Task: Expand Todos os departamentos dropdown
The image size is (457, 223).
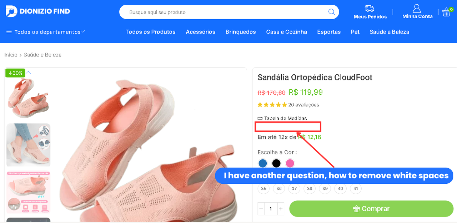Action: (45, 32)
